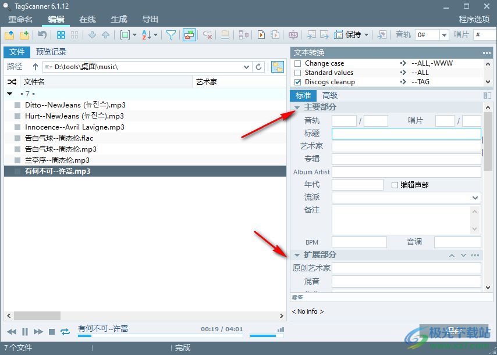Enable the Standard values checkbox

[x=296, y=72]
